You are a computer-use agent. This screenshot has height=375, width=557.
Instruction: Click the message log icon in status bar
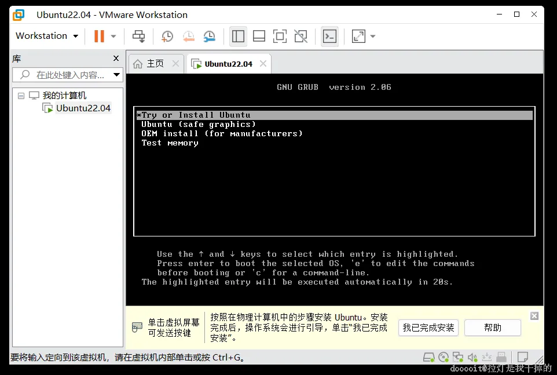[522, 357]
